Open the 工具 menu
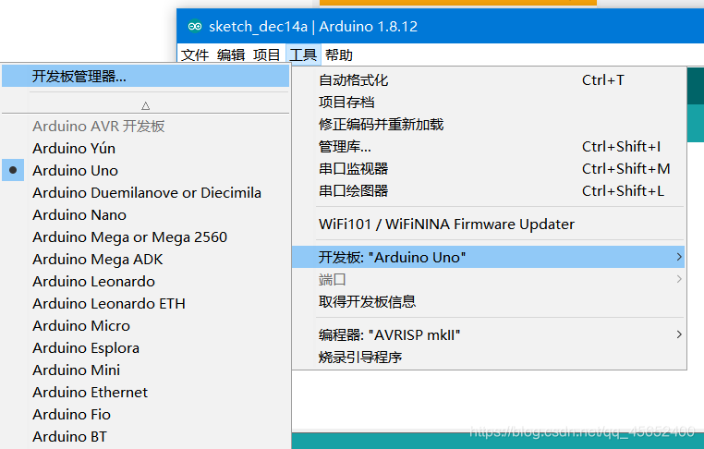Image resolution: width=704 pixels, height=449 pixels. pyautogui.click(x=303, y=55)
